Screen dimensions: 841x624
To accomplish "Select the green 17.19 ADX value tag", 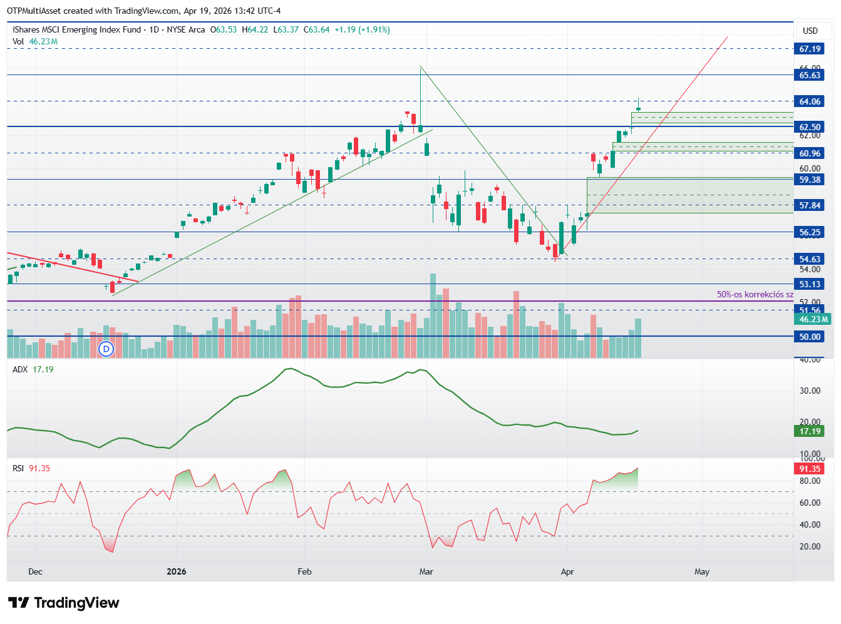I will (x=810, y=431).
